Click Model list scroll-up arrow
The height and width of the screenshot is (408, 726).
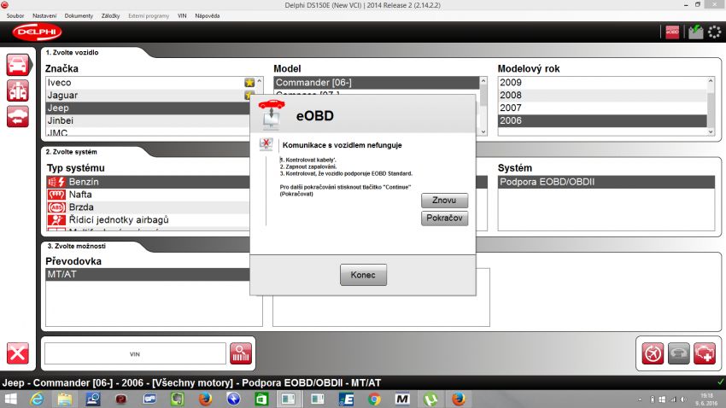tap(483, 81)
